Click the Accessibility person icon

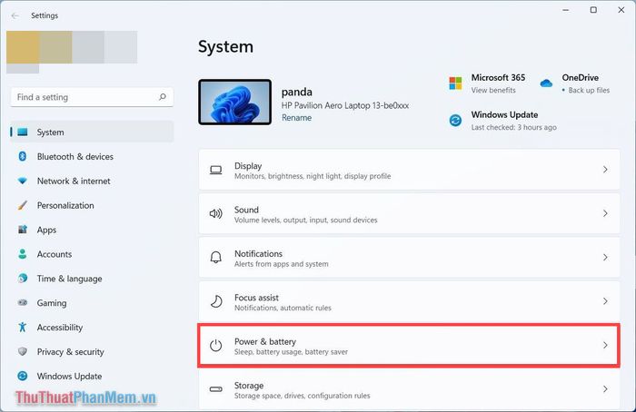pos(23,328)
